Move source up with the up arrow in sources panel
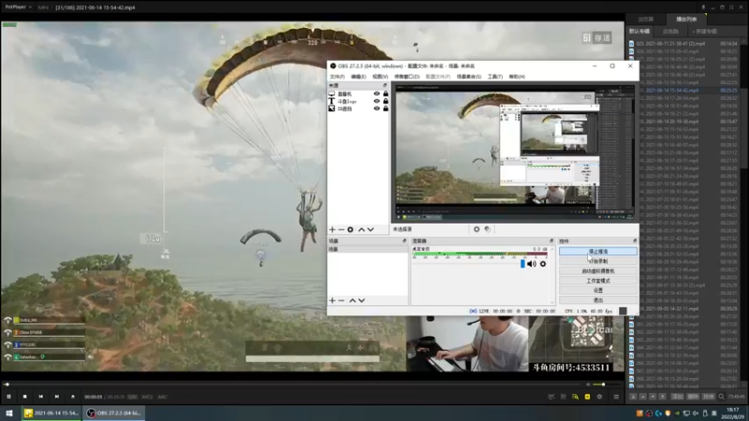 tap(361, 229)
